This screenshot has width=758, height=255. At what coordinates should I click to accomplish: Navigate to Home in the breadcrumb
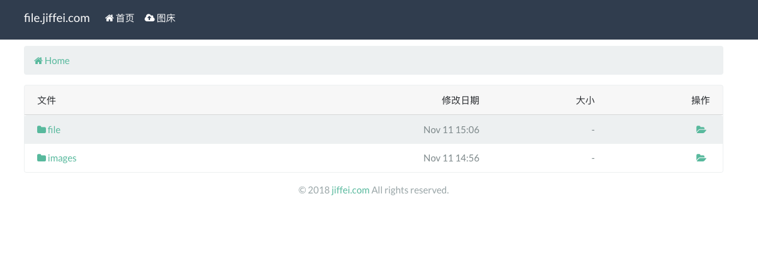tap(57, 61)
